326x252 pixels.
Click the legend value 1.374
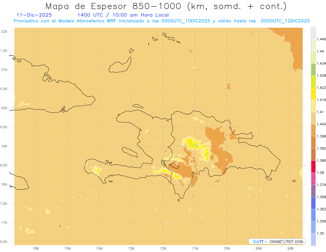pos(321,185)
